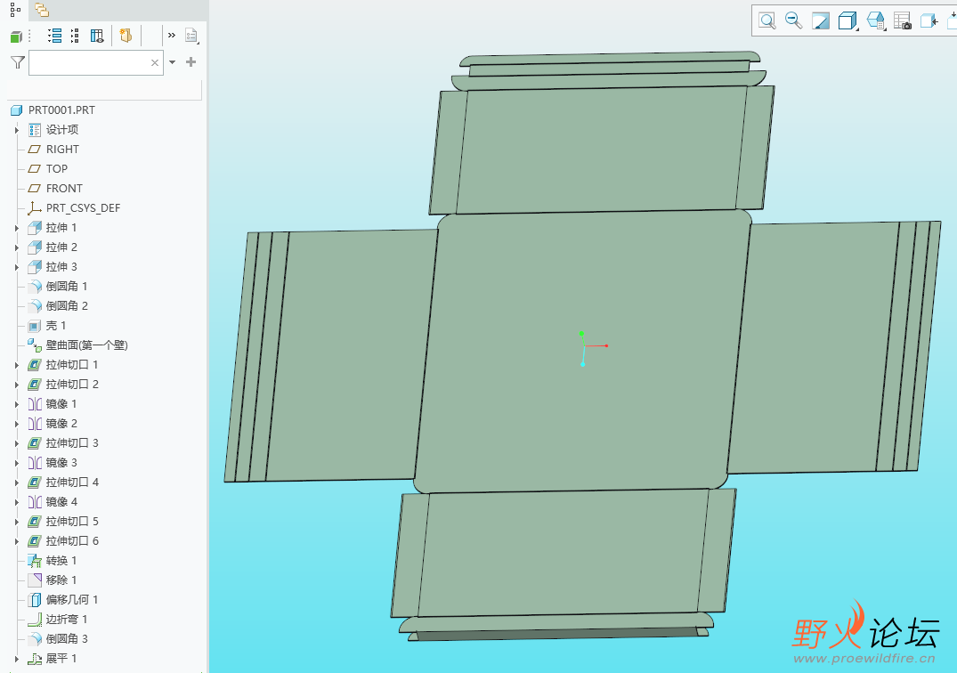The image size is (957, 673).
Task: Click the new folder star icon
Action: tap(126, 36)
